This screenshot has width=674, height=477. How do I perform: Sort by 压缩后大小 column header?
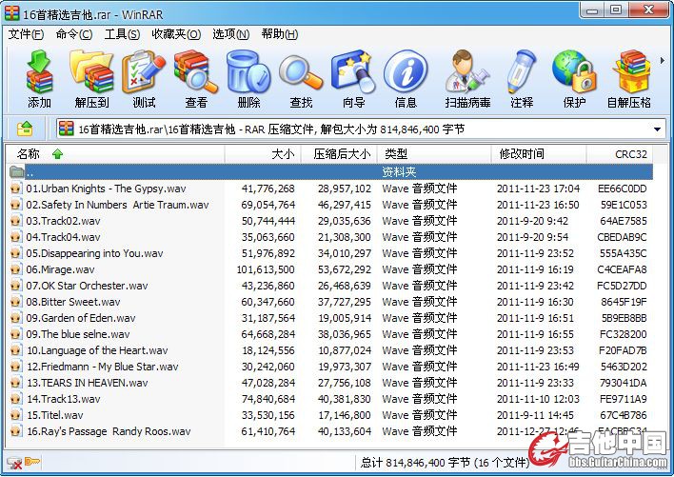[339, 154]
